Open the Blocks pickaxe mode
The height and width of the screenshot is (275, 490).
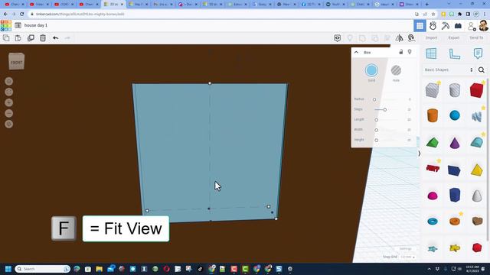(x=446, y=26)
